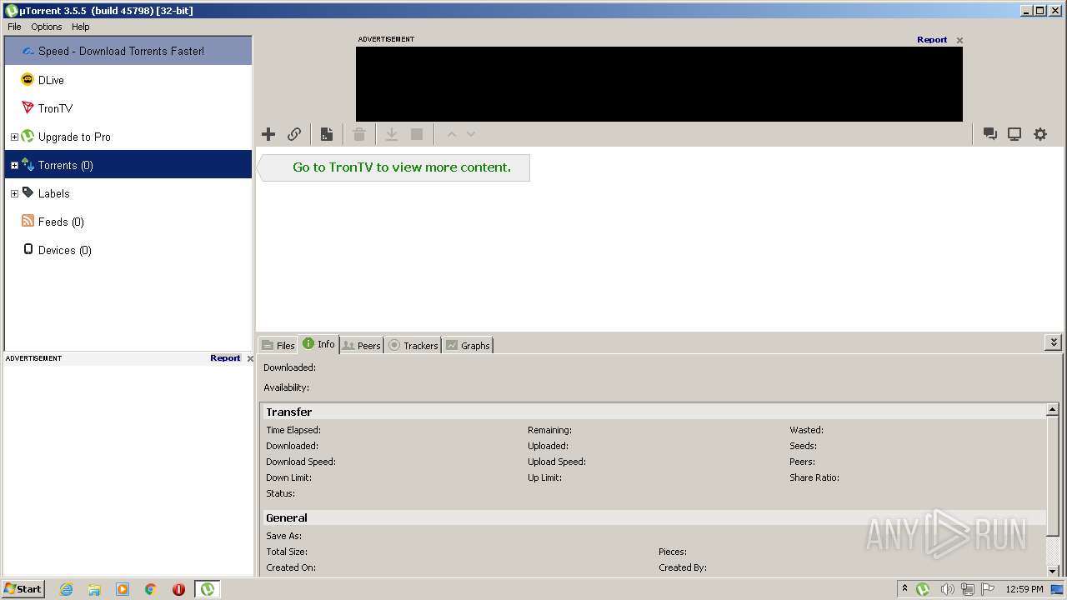Screen dimensions: 1067x600
Task: Click the uTorrent taskbar button
Action: point(207,589)
